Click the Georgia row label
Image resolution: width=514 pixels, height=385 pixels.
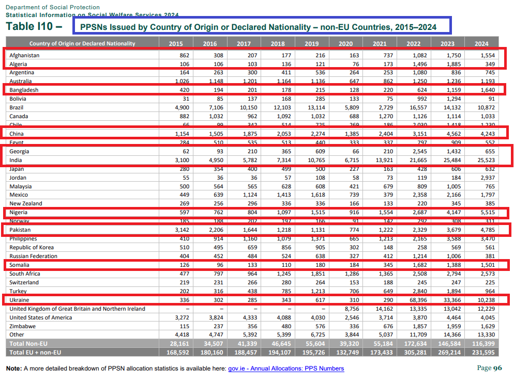click(19, 151)
